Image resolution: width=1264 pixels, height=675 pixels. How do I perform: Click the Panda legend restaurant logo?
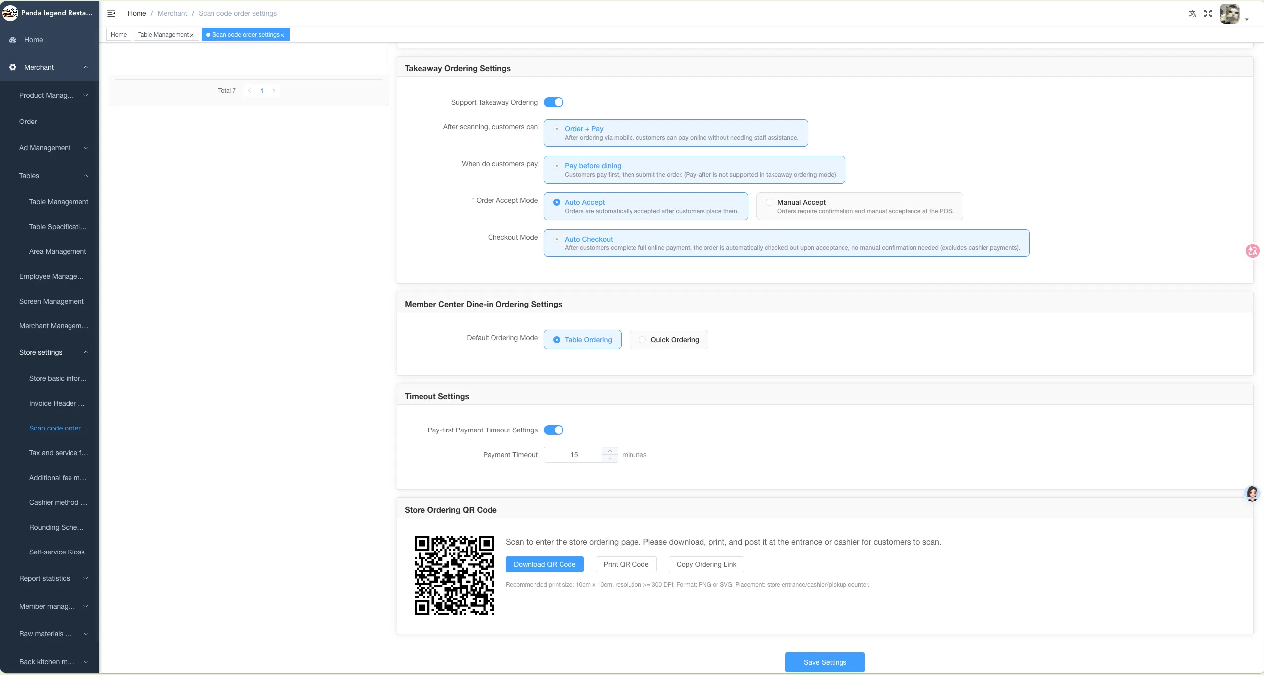pyautogui.click(x=10, y=13)
